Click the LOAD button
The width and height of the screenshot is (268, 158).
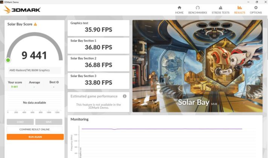click(20, 122)
